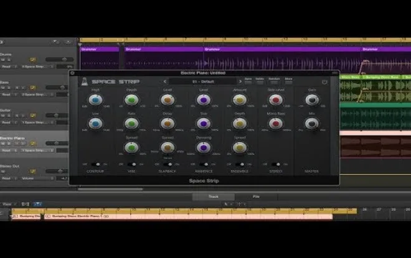Click the yellow automation icon on Bass track
Screen dimensions: 411x258
(33, 88)
